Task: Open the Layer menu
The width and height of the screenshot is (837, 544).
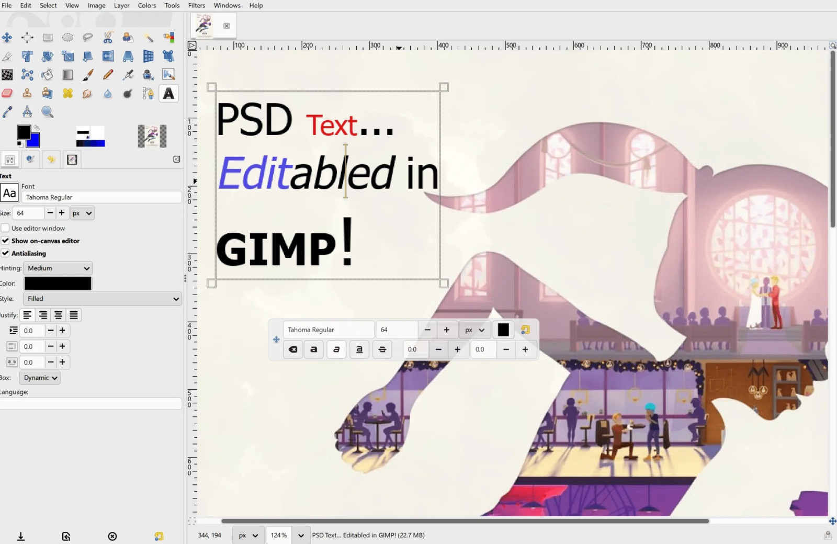Action: coord(121,5)
